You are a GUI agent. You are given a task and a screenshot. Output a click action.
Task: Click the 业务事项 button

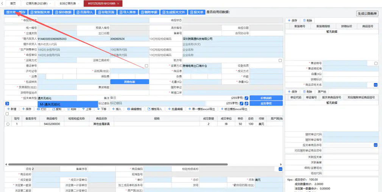266,104
